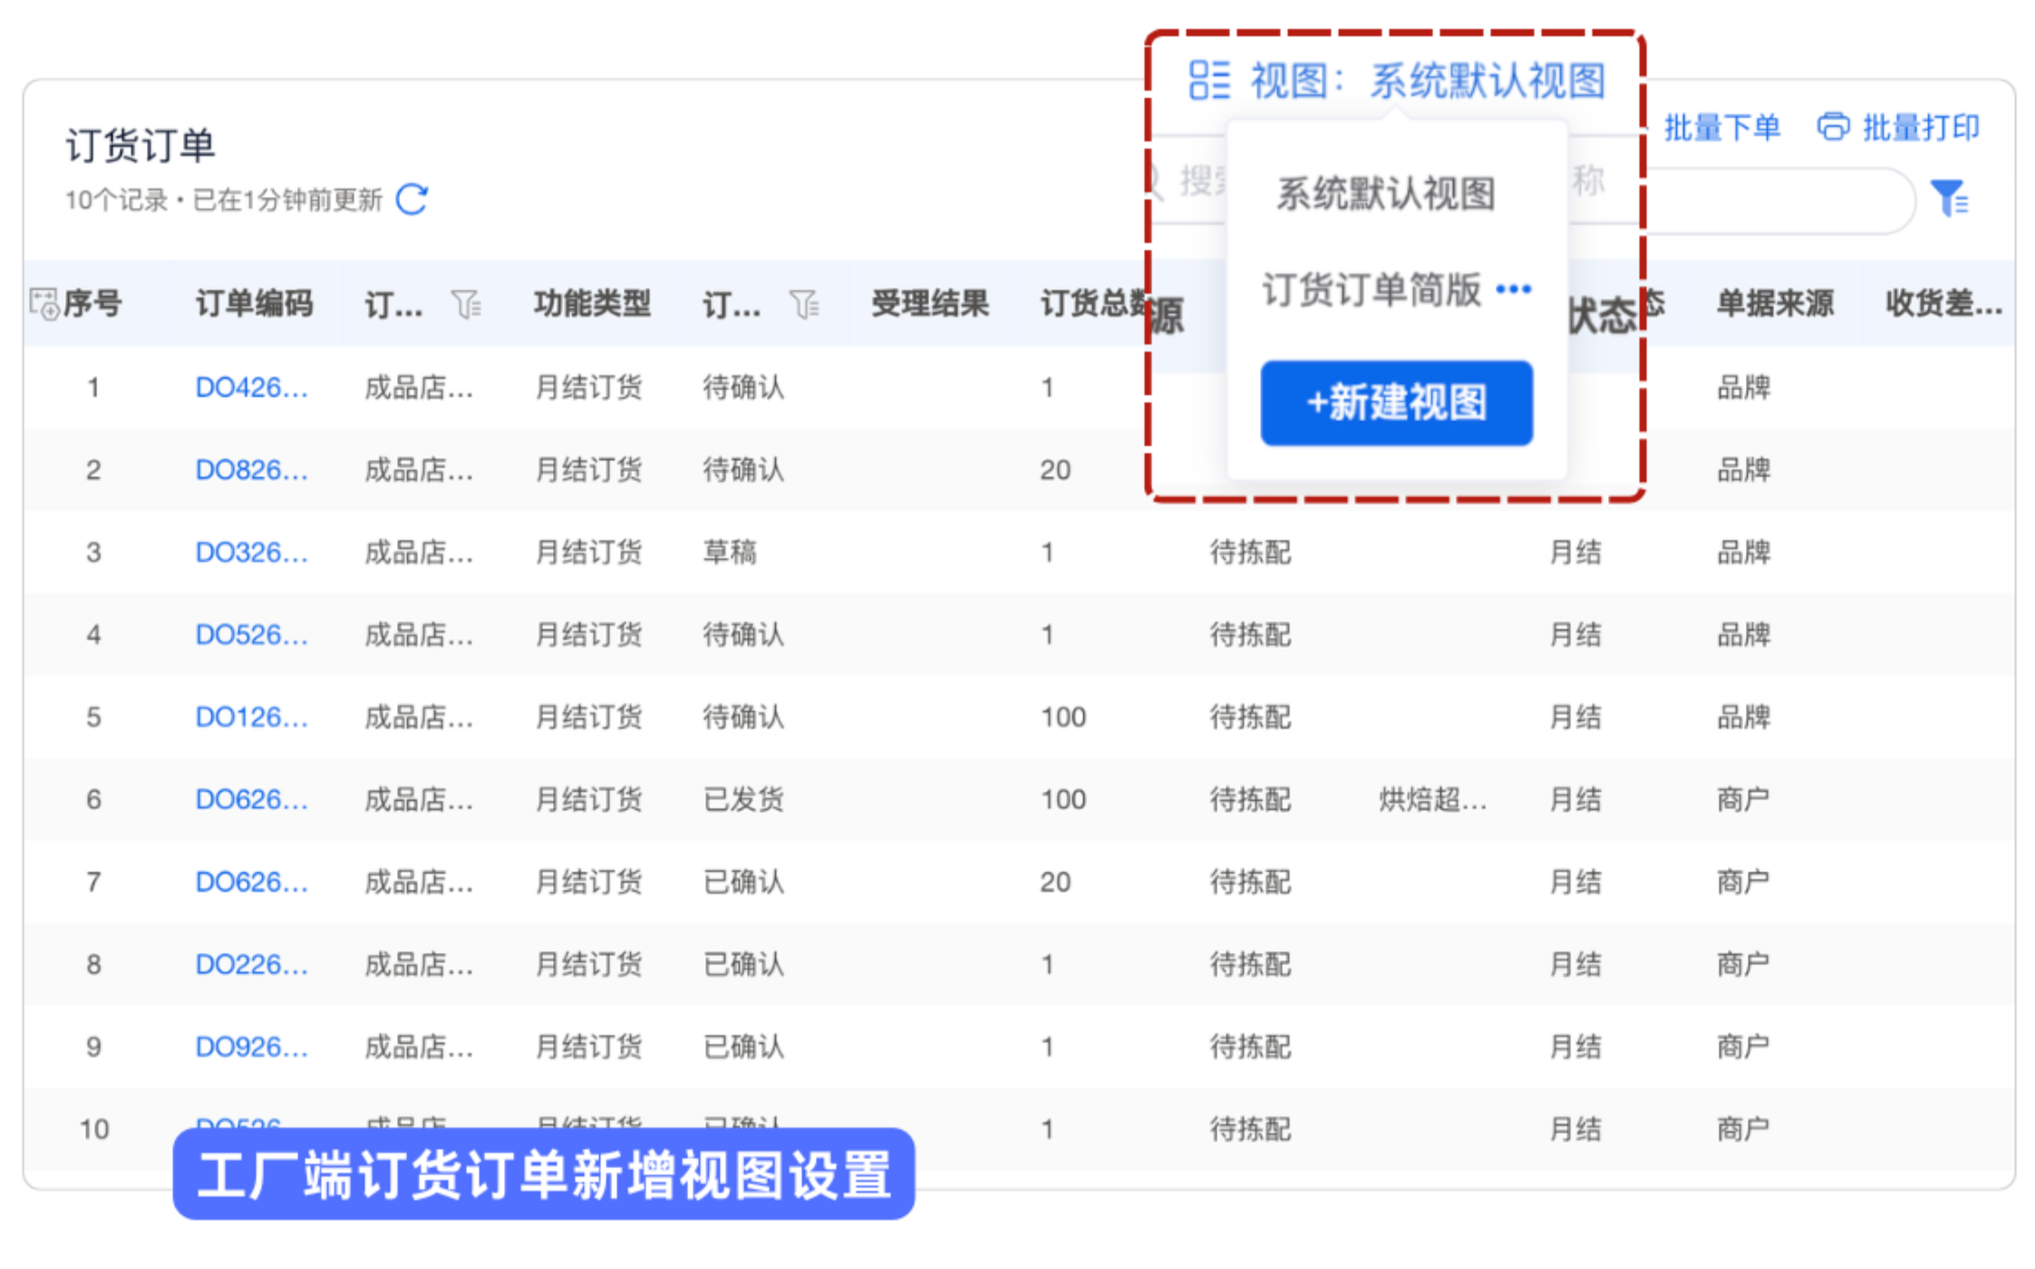This screenshot has width=2035, height=1269.
Task: Click the +新建视图 button
Action: coord(1396,403)
